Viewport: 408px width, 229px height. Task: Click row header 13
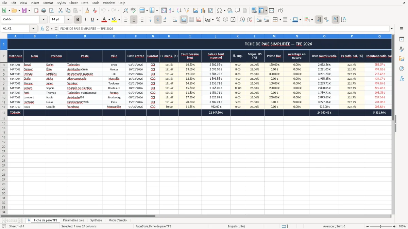(4, 113)
